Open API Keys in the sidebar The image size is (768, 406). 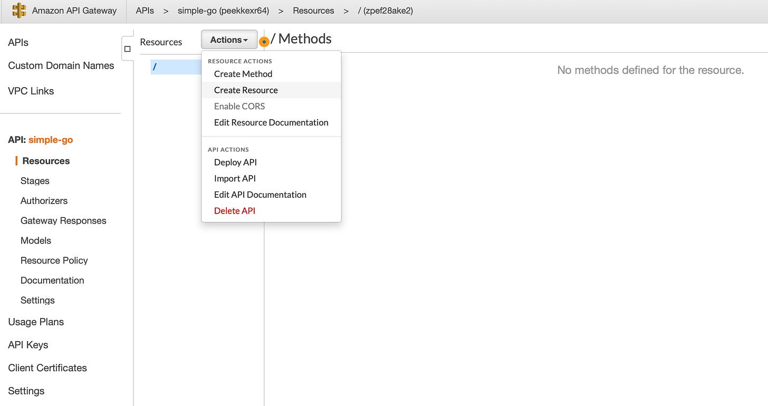point(28,345)
